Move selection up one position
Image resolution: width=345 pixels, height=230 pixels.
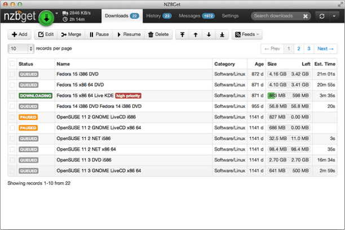(x=196, y=34)
